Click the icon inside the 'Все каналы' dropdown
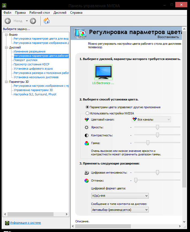This screenshot has height=232, width=190. point(135,119)
